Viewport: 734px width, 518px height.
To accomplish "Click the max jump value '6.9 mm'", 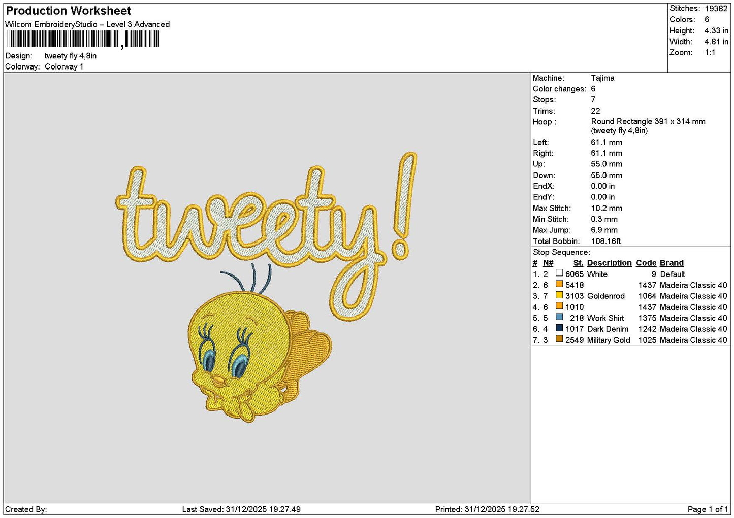I will point(604,230).
